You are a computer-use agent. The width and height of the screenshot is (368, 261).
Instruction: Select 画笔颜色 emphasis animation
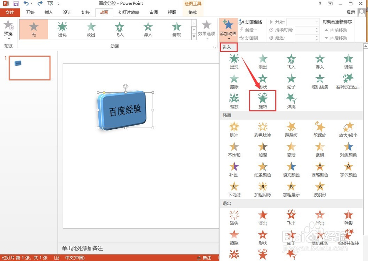pos(320,169)
